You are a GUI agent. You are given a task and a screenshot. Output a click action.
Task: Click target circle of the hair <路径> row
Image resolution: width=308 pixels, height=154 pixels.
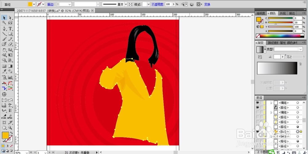click(x=298, y=108)
